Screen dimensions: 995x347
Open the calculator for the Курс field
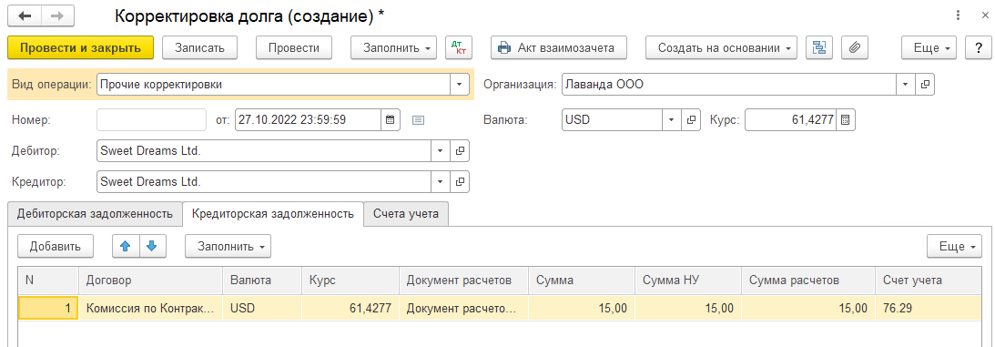846,119
